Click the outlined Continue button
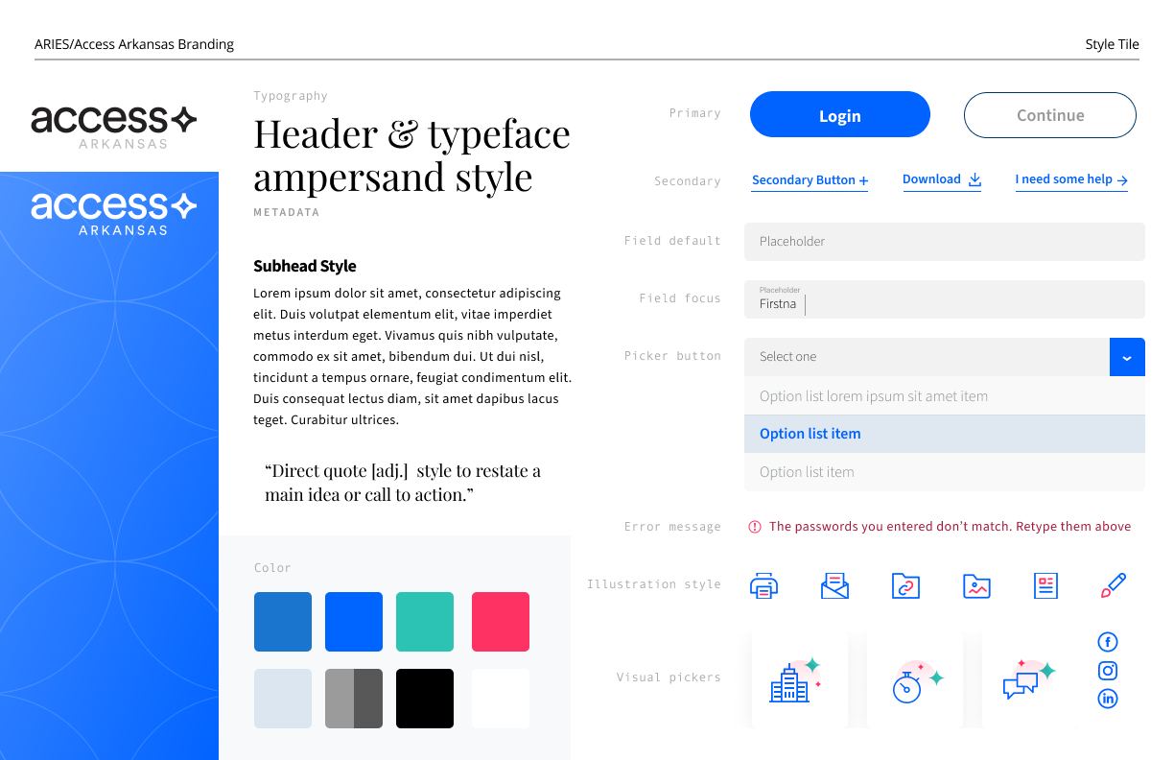Screen dimensions: 1174x760 pyautogui.click(x=1050, y=115)
